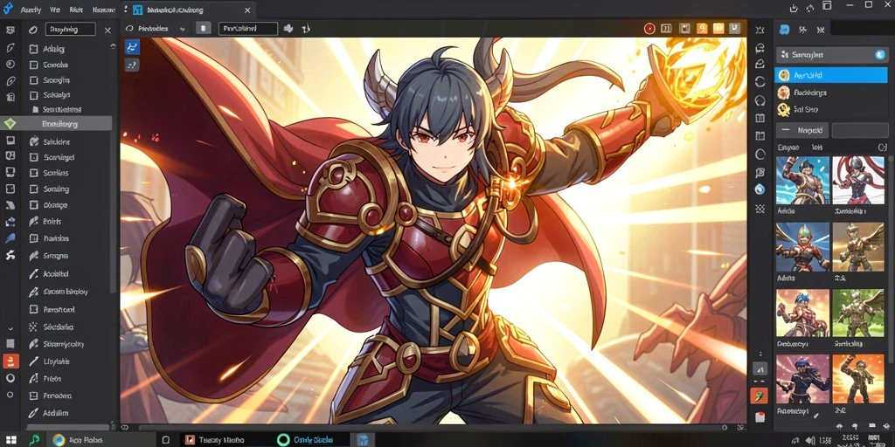This screenshot has height=447, width=895.
Task: Click the blue swirl icon in right tool strip
Action: (760, 189)
